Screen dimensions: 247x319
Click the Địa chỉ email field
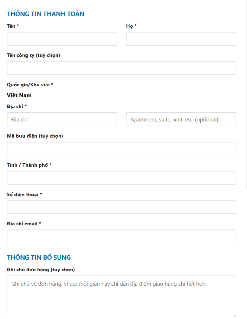click(x=121, y=236)
